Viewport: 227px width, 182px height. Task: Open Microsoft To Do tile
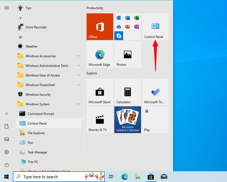click(x=155, y=92)
